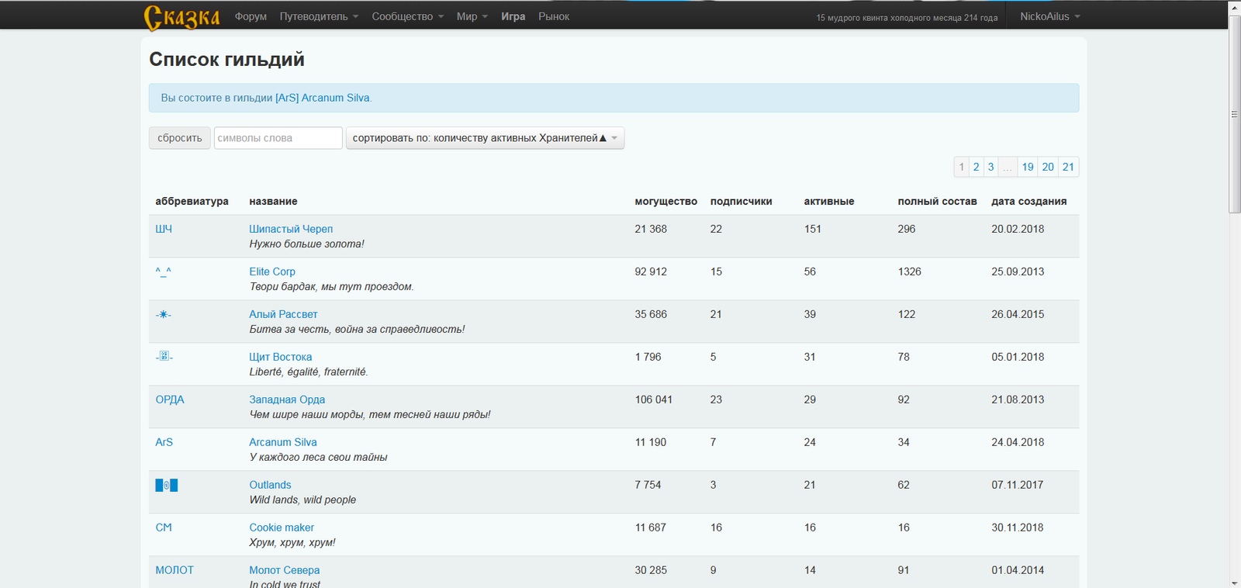Open the Cookie maker guild
1241x588 pixels.
(282, 527)
